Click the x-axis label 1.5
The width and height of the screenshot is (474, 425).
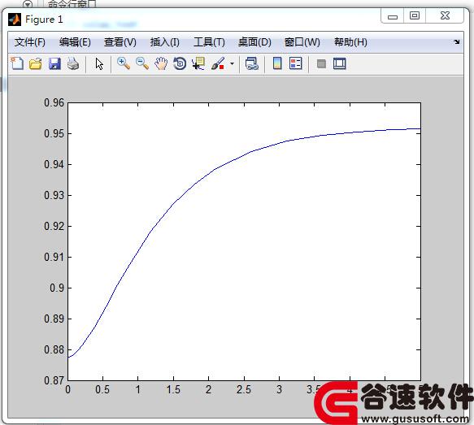pyautogui.click(x=173, y=390)
